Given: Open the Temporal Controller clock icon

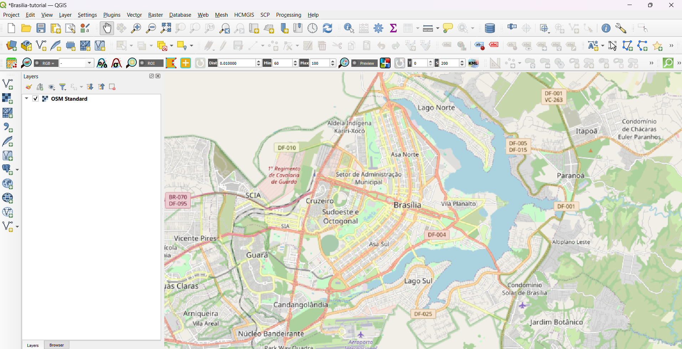Looking at the screenshot, I should [x=312, y=28].
